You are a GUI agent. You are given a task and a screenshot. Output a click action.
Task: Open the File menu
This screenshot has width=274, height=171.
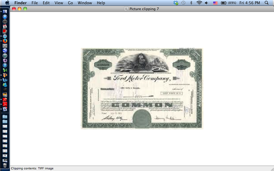point(35,3)
